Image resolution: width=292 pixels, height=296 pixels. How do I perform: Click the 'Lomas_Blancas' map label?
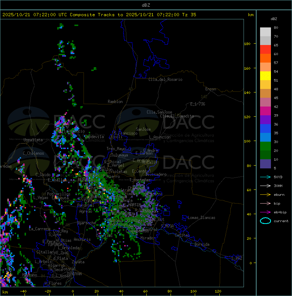pos(201,218)
